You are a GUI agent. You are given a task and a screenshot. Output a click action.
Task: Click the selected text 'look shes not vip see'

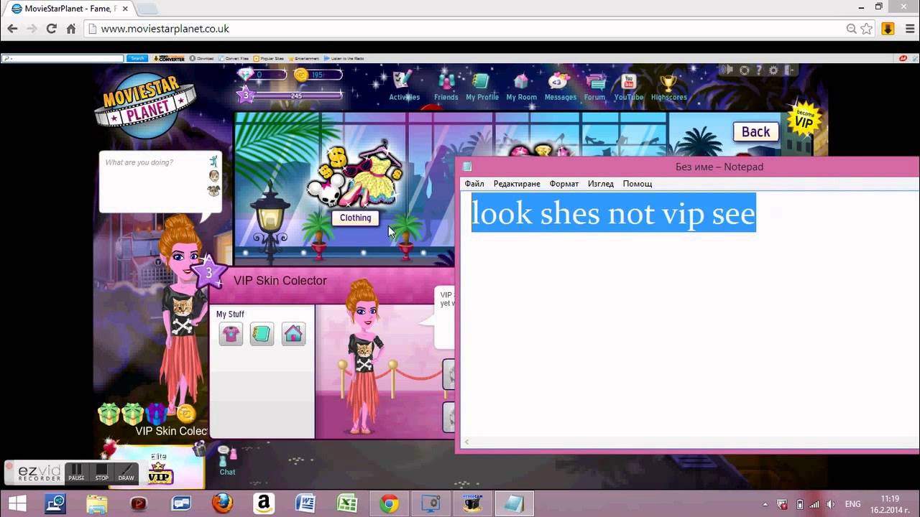[x=613, y=213]
